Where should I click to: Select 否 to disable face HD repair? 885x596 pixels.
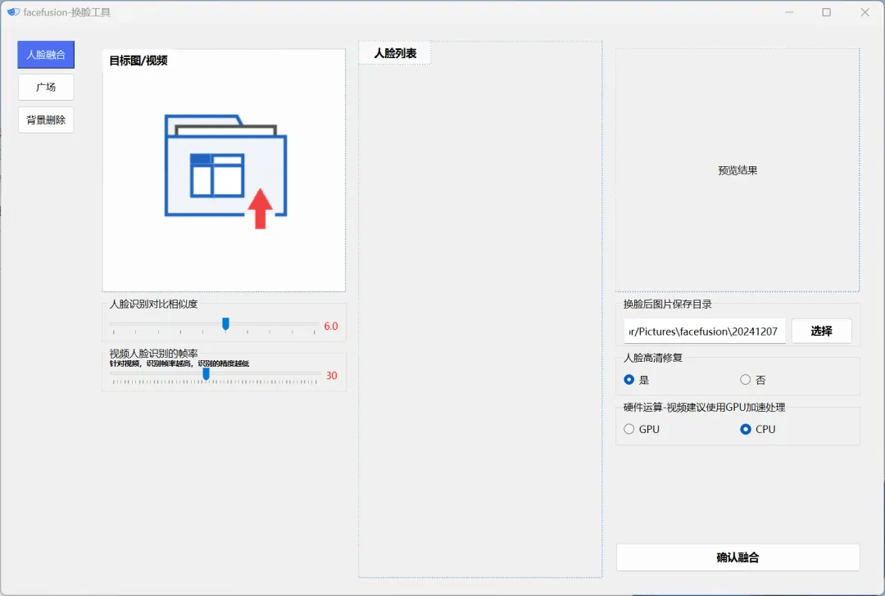point(744,380)
